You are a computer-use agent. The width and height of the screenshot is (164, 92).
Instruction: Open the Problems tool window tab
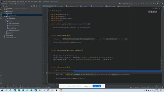tap(16, 86)
